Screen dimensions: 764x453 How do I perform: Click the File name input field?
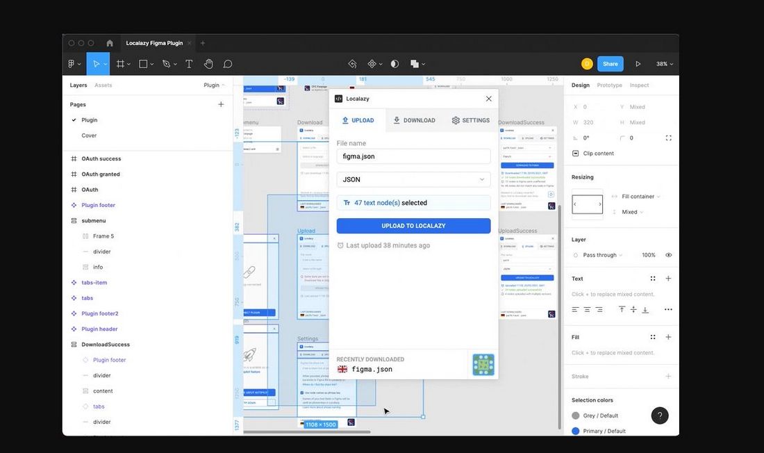(414, 156)
